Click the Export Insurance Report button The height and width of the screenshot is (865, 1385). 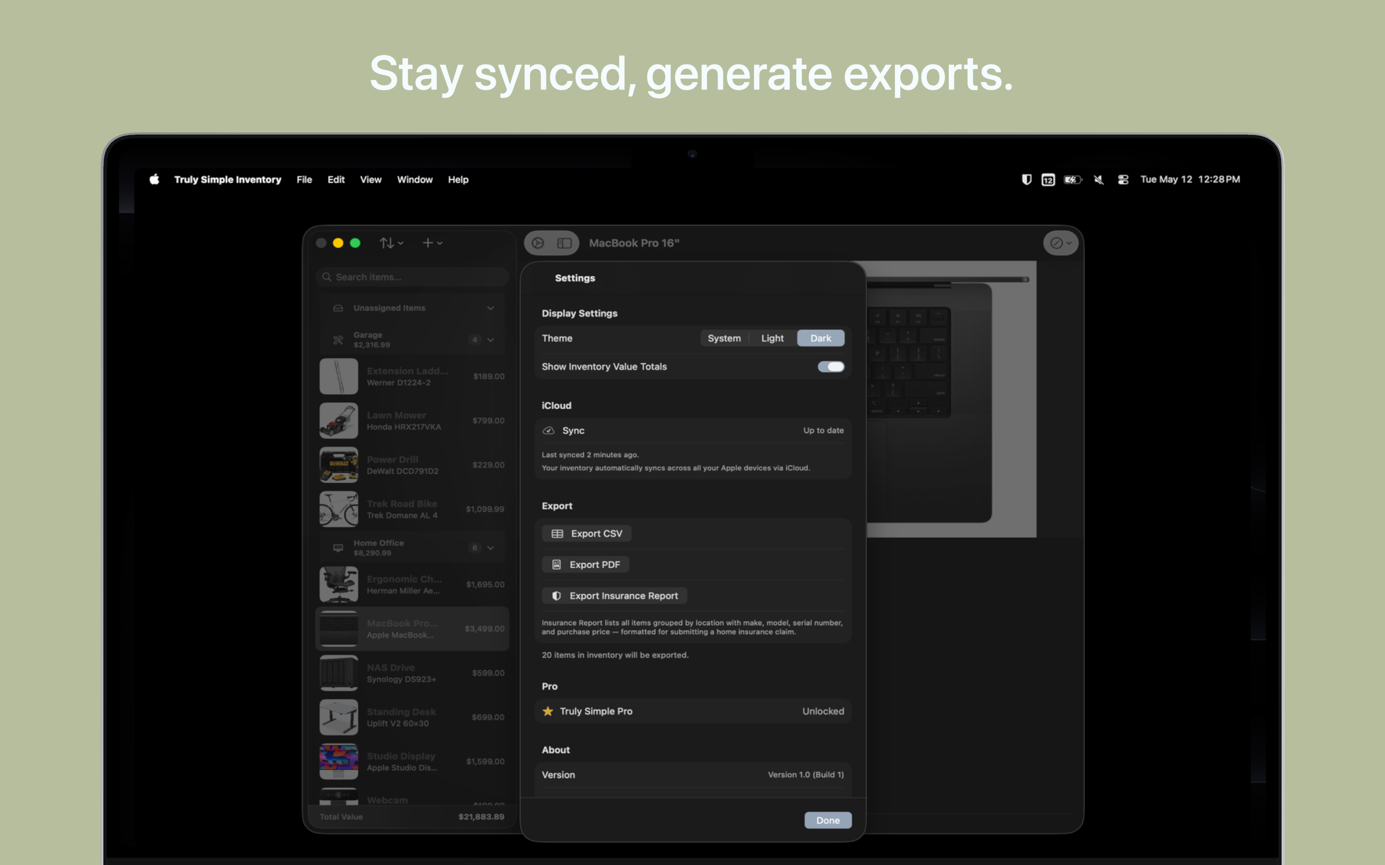click(x=615, y=595)
